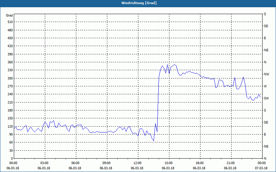Select the '480' y-axis value
This screenshot has width=276, height=172.
(10, 30)
